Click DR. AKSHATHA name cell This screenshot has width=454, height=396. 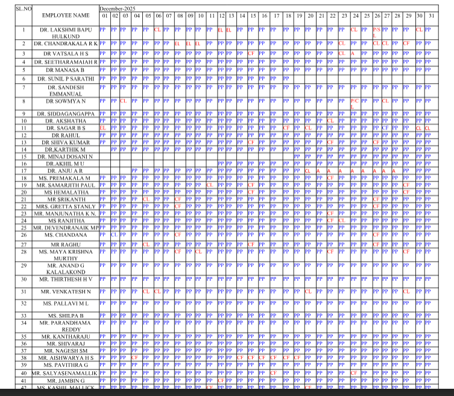tap(66, 121)
